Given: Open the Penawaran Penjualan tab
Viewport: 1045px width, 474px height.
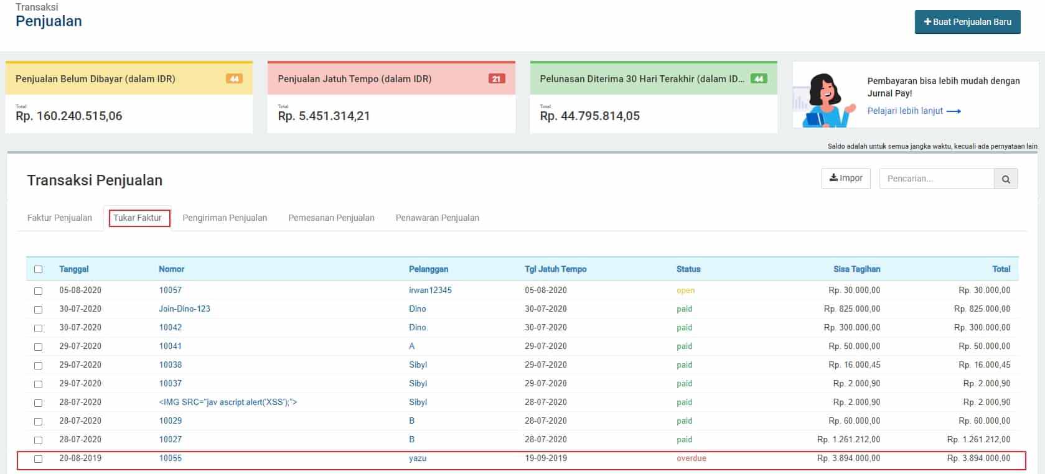Looking at the screenshot, I should 437,218.
